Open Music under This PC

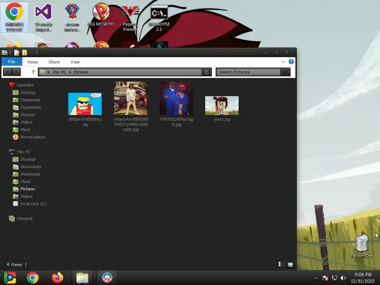[26, 181]
